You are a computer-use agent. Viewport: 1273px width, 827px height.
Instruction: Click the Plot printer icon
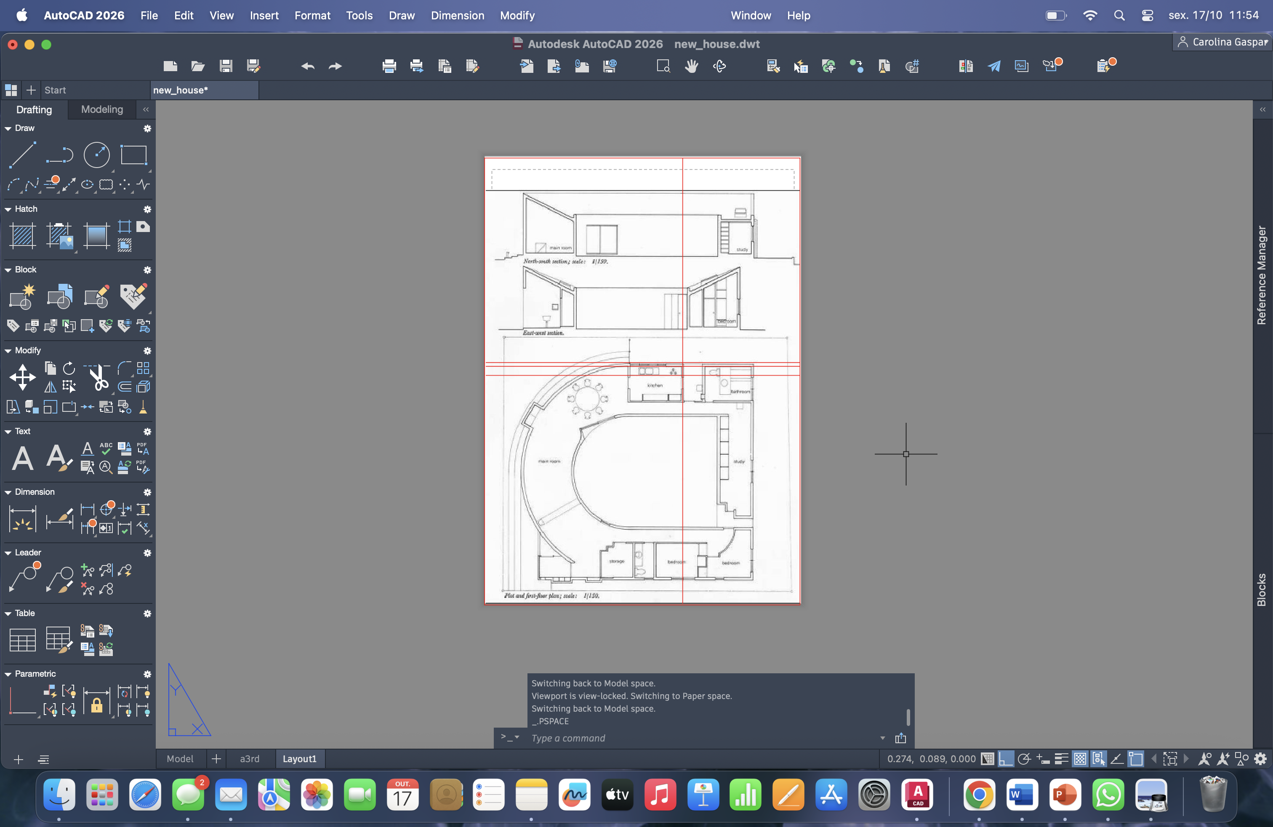point(389,67)
